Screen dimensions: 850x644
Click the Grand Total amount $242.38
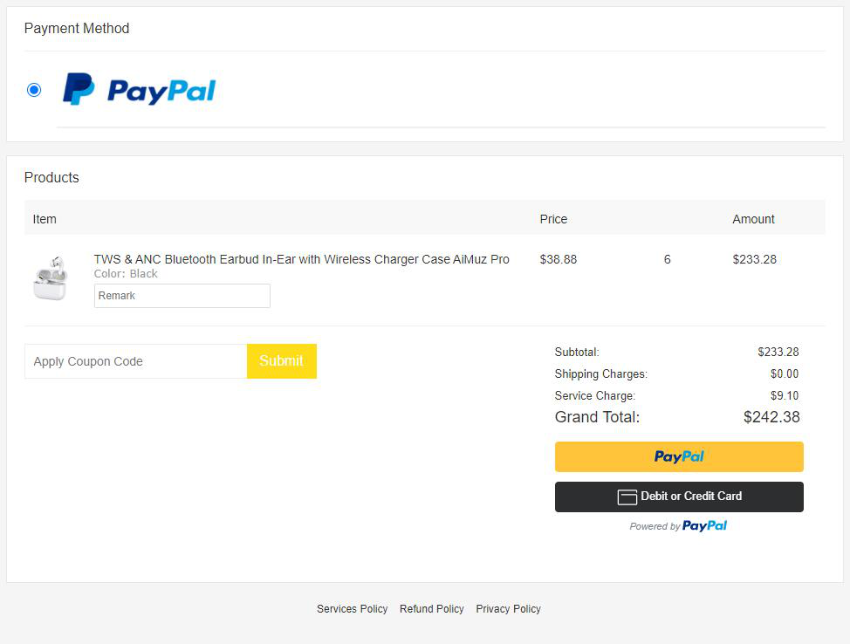pyautogui.click(x=771, y=417)
